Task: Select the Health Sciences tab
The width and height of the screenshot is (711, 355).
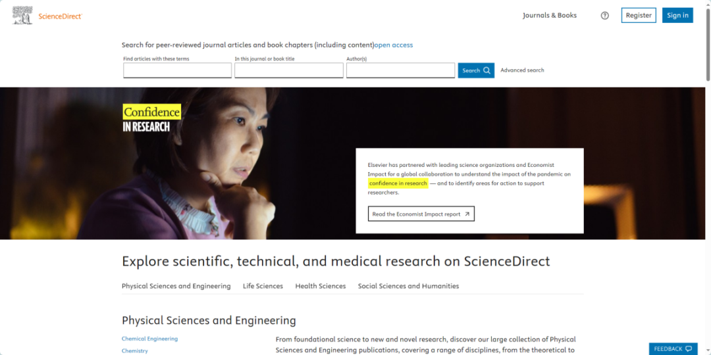Action: [321, 286]
